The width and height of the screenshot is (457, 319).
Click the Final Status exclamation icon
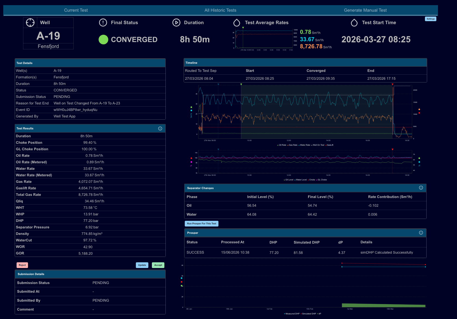tap(103, 23)
